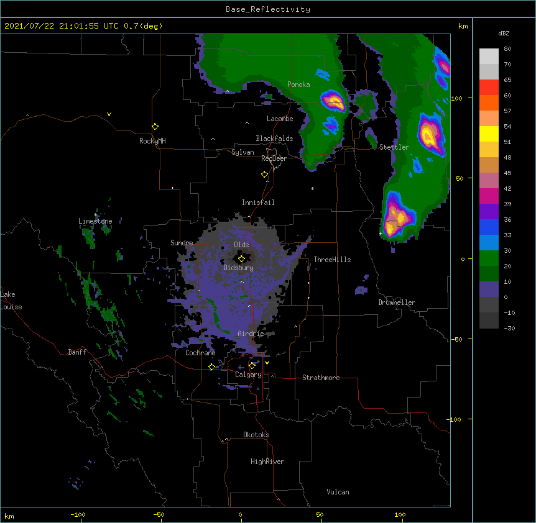
Task: Select the RockyMH label
Action: click(152, 141)
